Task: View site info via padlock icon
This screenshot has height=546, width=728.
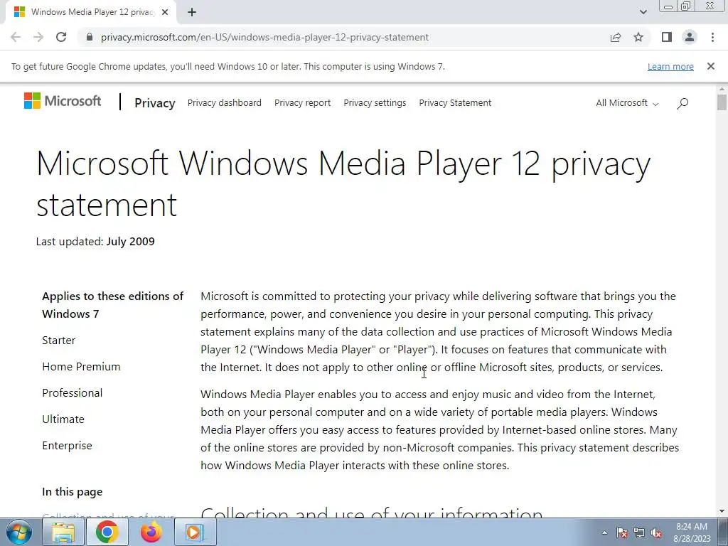Action: point(90,37)
